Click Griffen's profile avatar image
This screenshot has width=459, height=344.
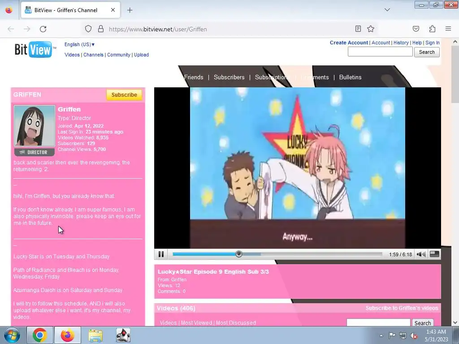[x=35, y=126]
